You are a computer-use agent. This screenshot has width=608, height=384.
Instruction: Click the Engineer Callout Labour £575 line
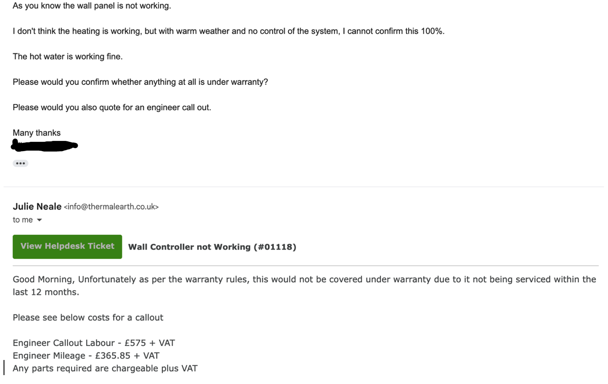94,343
